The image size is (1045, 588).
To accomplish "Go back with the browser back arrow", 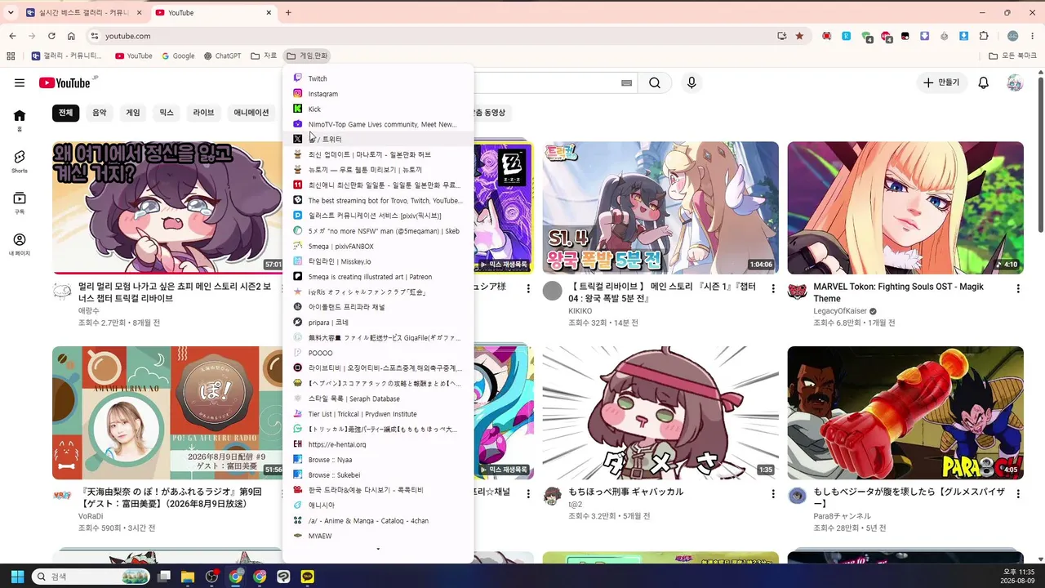I will pos(12,36).
